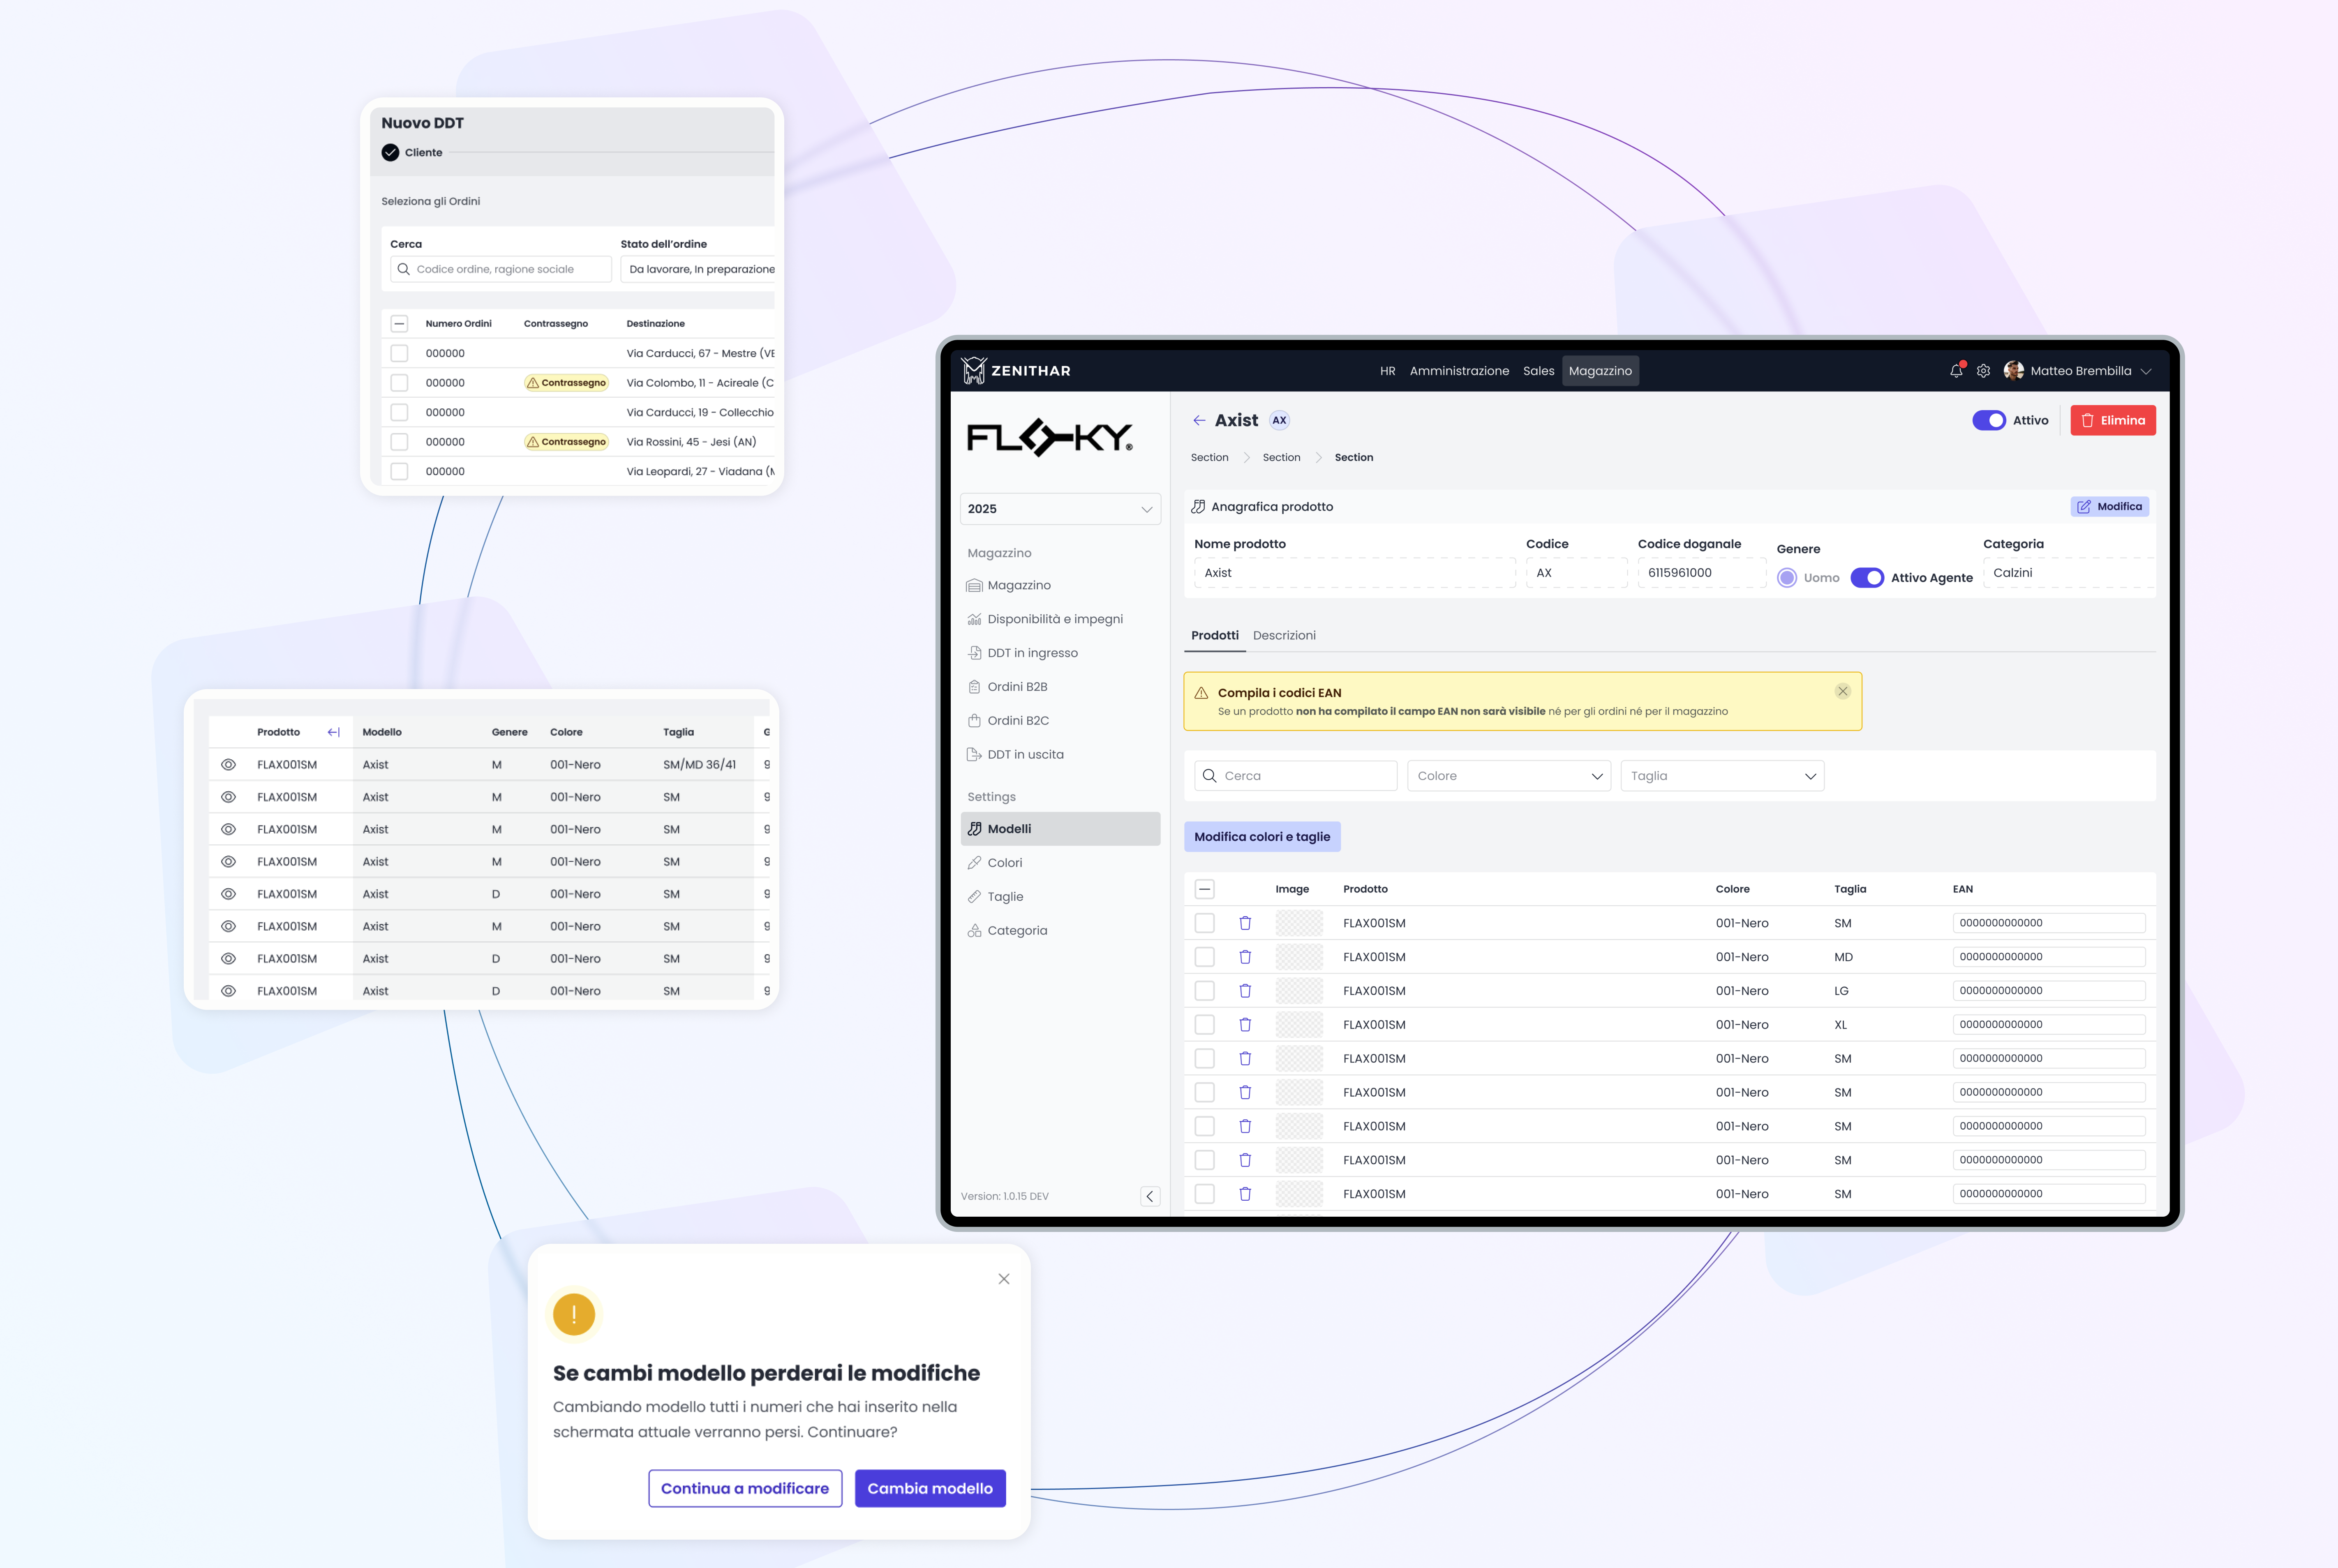The width and height of the screenshot is (2338, 1568).
Task: Click the Disponibilità e impegni sidebar icon
Action: point(975,620)
